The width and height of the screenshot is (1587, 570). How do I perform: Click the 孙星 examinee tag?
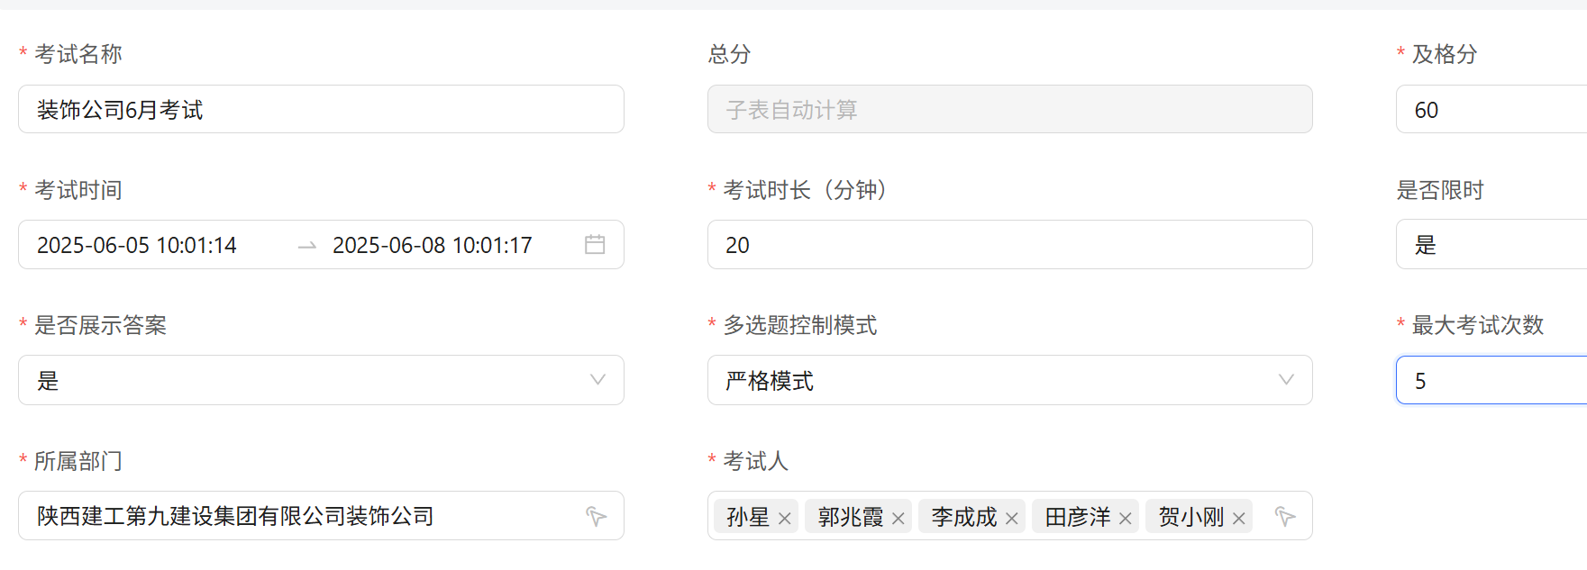click(747, 517)
